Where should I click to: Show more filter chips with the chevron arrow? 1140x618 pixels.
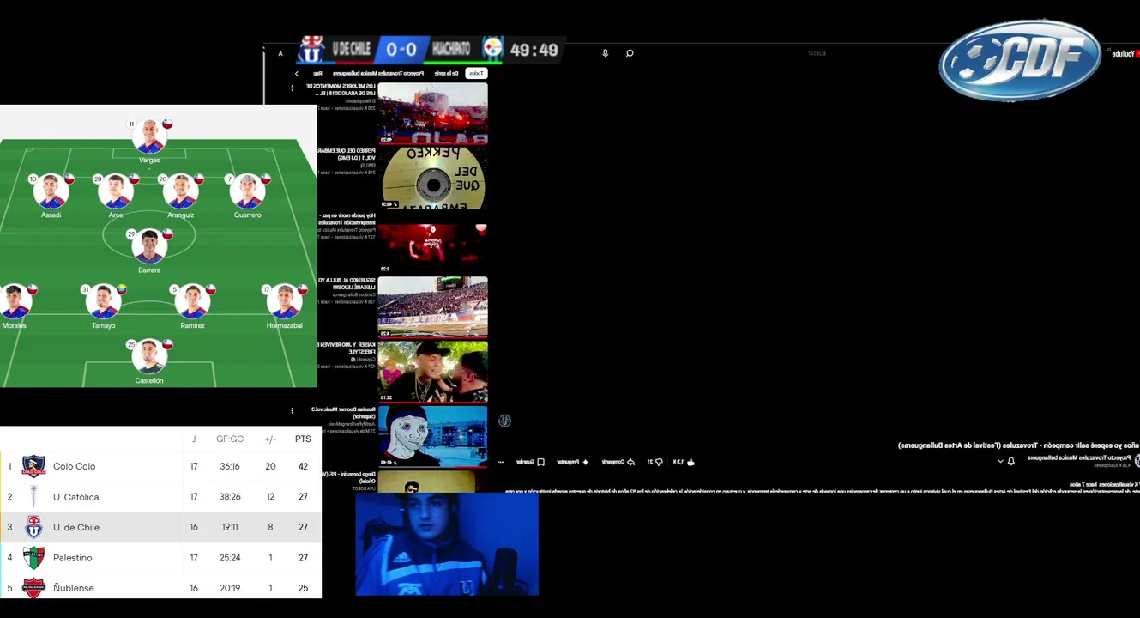[x=297, y=73]
